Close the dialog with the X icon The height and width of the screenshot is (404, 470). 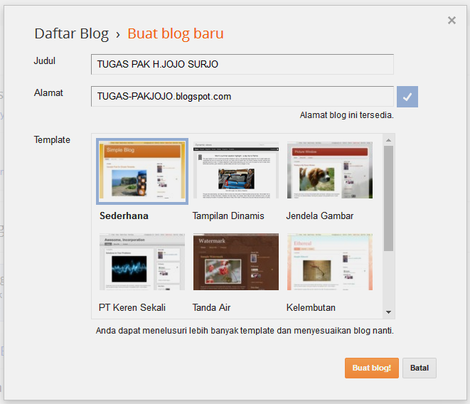tap(452, 21)
